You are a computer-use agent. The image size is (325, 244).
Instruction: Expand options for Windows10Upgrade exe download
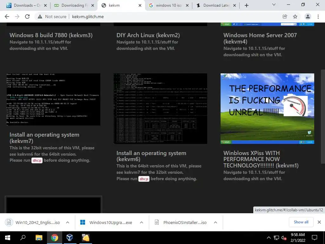(142, 222)
